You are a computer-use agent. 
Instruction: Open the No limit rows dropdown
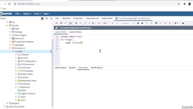pyautogui.click(x=128, y=23)
